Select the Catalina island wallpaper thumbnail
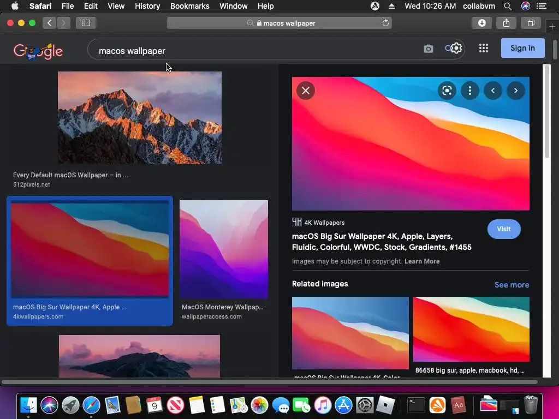559x419 pixels. (x=139, y=356)
